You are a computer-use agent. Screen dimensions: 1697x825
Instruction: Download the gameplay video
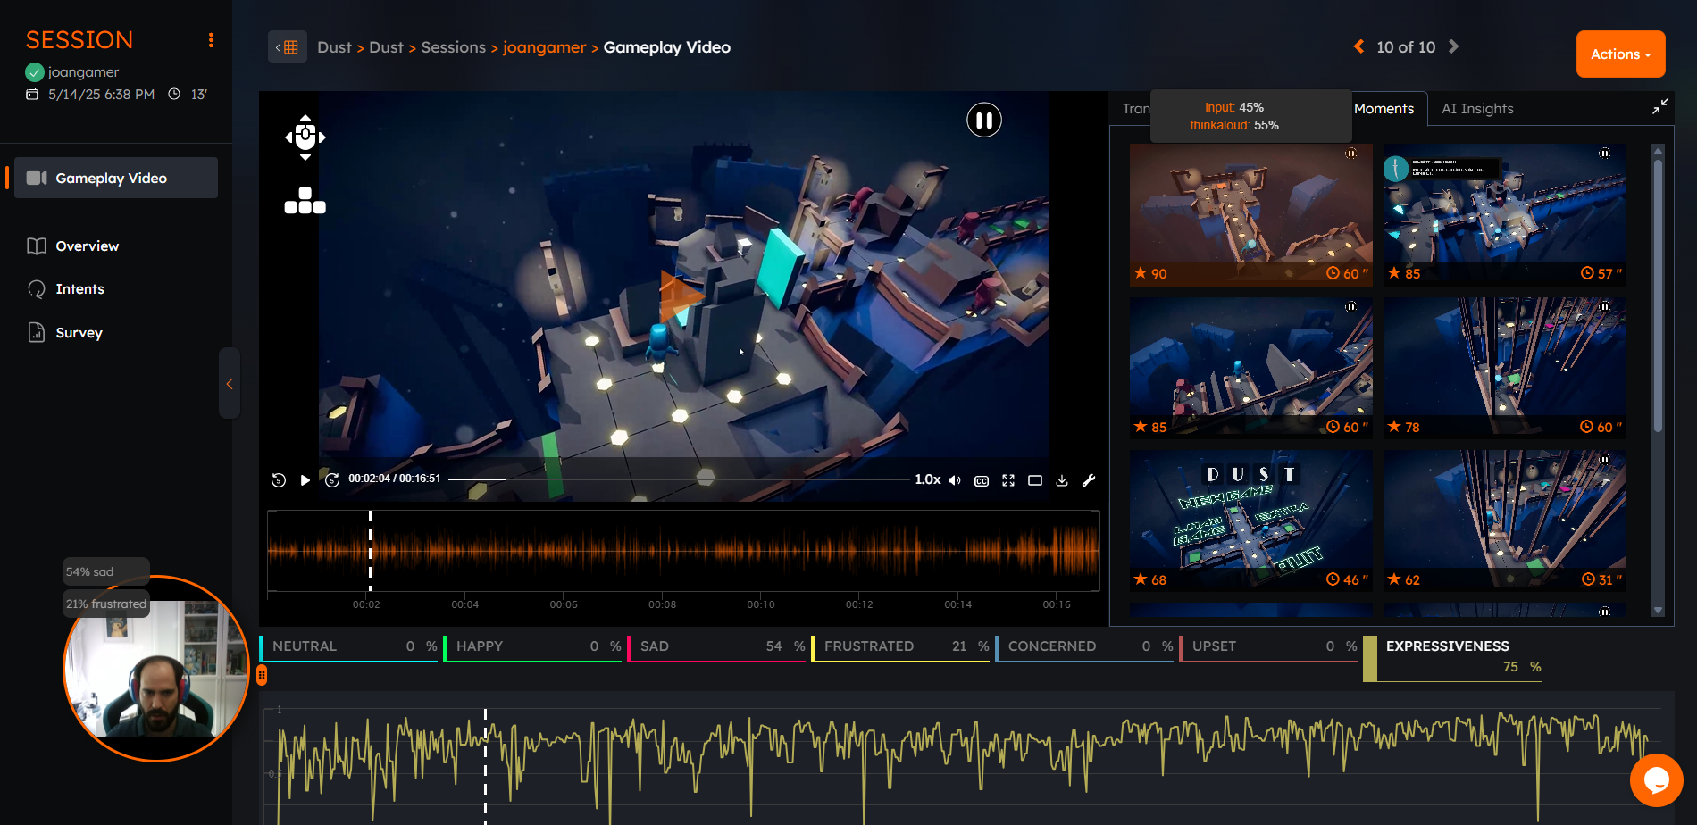[x=1062, y=480]
